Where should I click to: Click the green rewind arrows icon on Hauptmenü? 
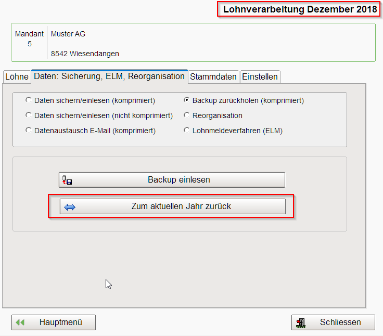[x=20, y=322]
